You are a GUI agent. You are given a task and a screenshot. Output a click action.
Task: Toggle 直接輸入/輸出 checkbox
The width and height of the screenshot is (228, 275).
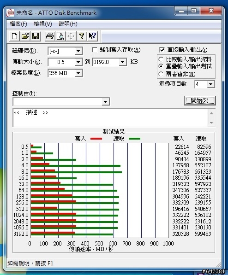[x=162, y=50]
